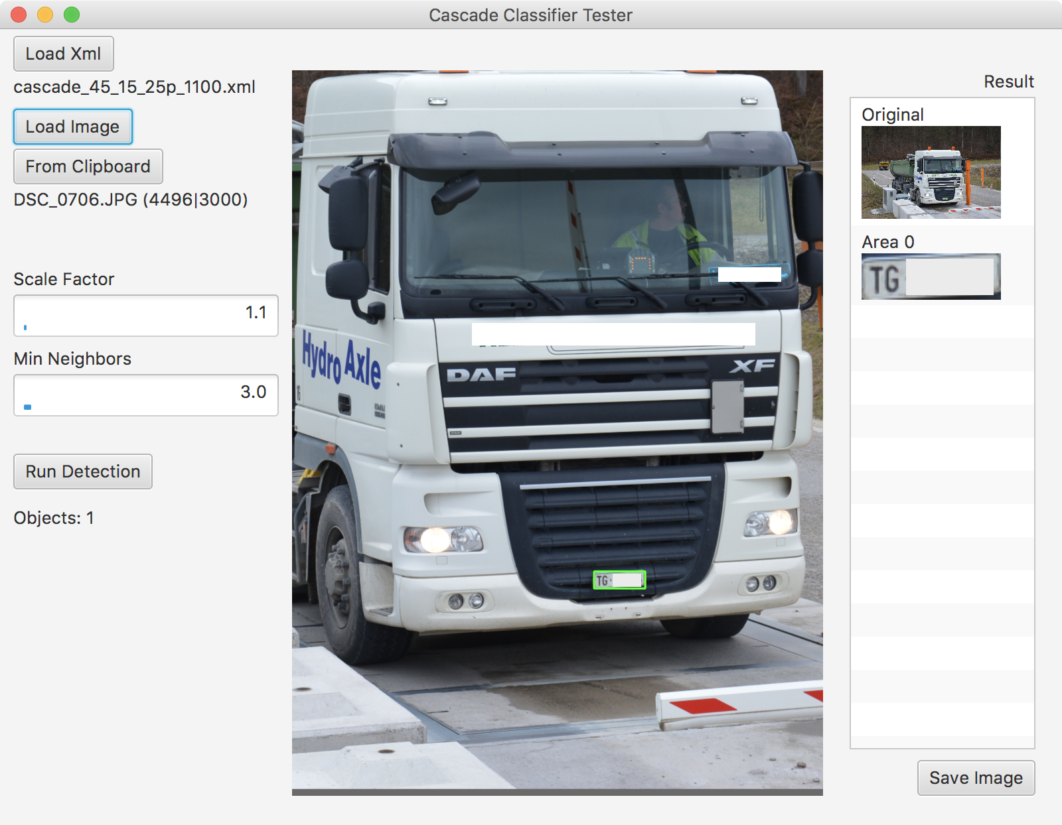Viewport: 1062px width, 825px height.
Task: Click the Scale Factor slider field
Action: [146, 316]
